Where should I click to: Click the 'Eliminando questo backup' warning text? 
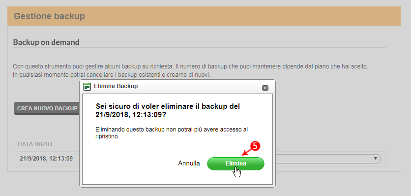[x=172, y=133]
